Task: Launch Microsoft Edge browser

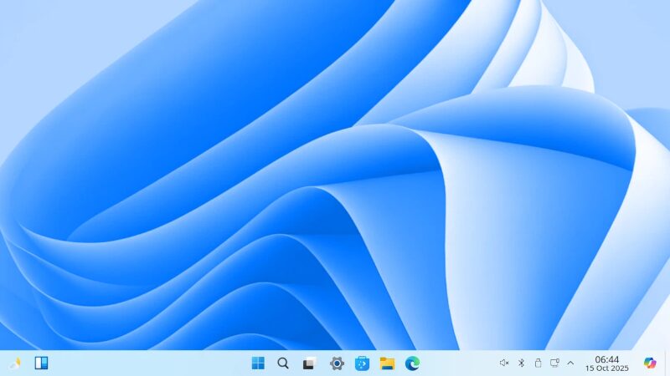Action: pos(412,363)
